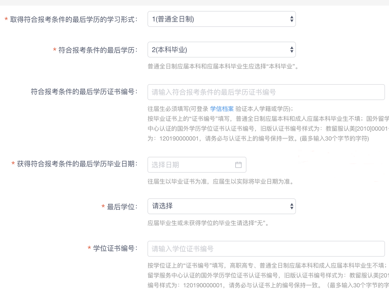Screen dimensions: 389x294
Task: Click the arrow icon on the 2(本科毕业) selector
Action: [x=292, y=50]
